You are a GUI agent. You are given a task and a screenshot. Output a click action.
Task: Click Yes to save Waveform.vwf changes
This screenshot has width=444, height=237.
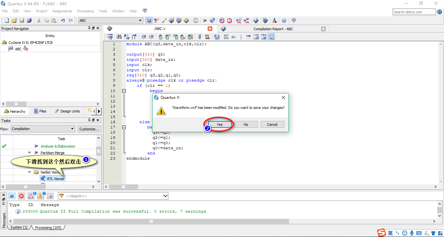click(220, 125)
